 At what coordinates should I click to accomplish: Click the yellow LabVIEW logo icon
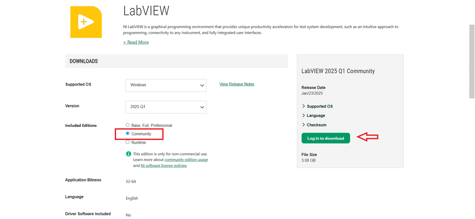pyautogui.click(x=86, y=22)
